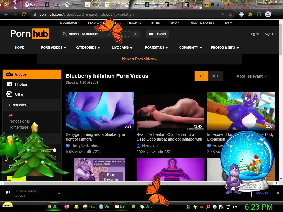The image size is (283, 212).
Task: Click Show all downloads button
Action: [262, 193]
